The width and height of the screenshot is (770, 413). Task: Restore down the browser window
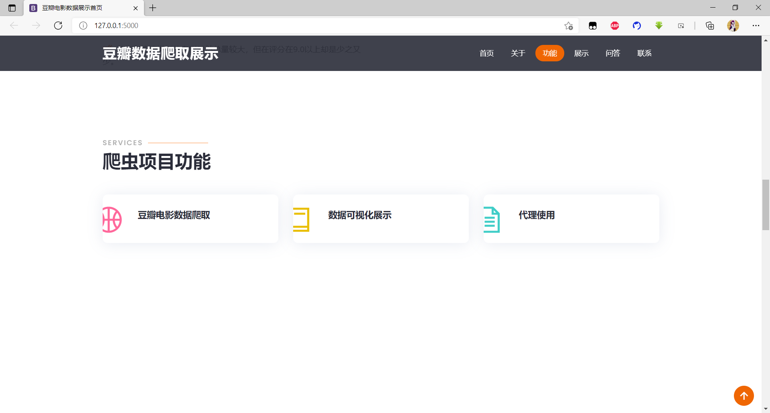735,8
